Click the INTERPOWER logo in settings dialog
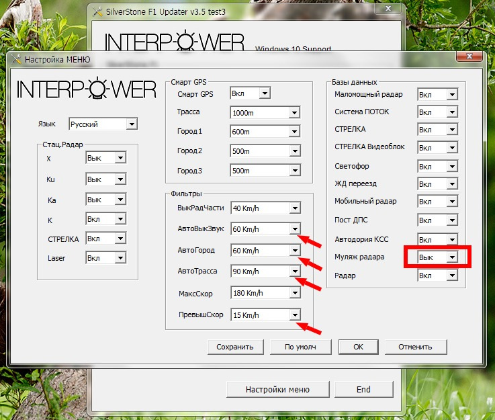Viewport: 495px width, 420px height. 87,89
